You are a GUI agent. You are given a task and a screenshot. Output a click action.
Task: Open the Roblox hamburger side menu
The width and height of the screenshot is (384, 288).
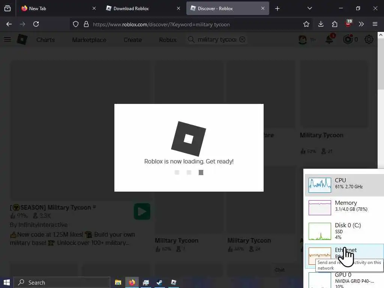click(7, 39)
